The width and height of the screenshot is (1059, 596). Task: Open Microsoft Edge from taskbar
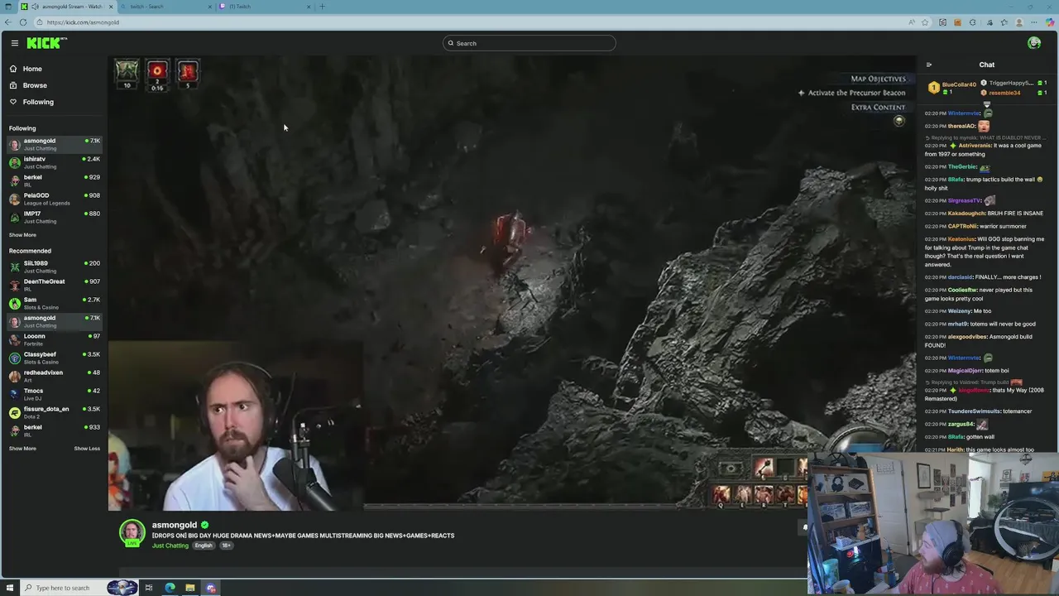click(x=170, y=588)
